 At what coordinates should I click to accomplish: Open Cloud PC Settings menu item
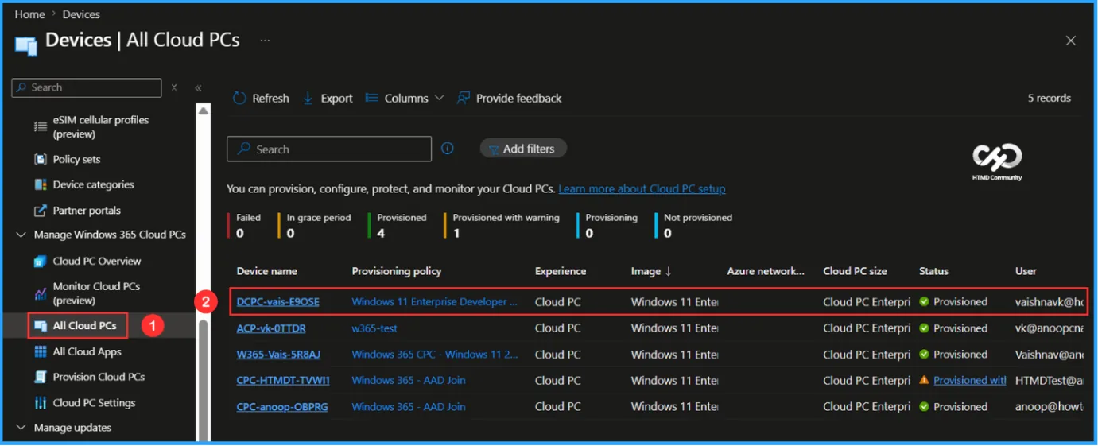tap(94, 403)
